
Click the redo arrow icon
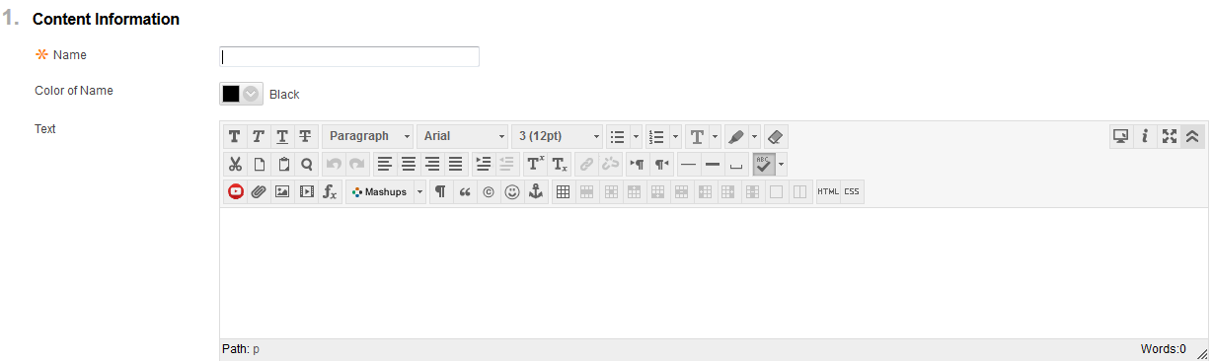coord(356,164)
